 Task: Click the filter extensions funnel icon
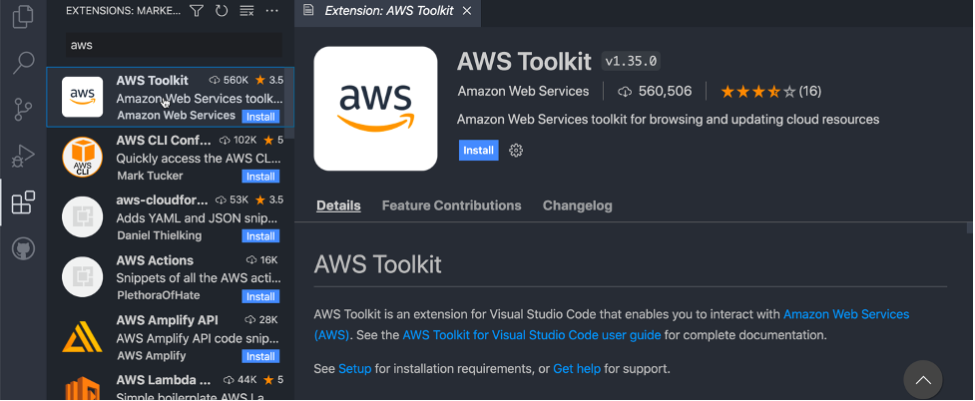(x=196, y=11)
